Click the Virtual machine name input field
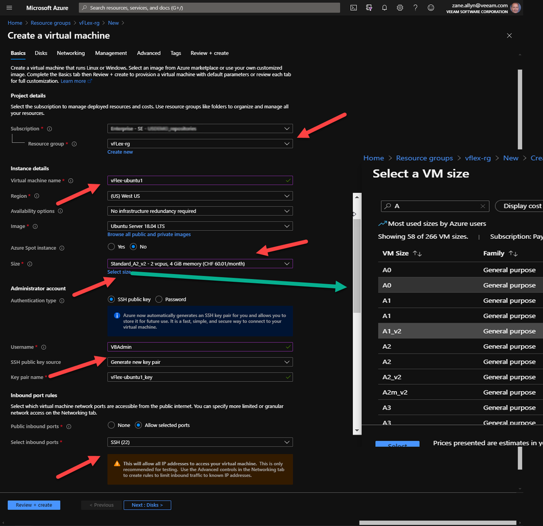 click(x=200, y=181)
